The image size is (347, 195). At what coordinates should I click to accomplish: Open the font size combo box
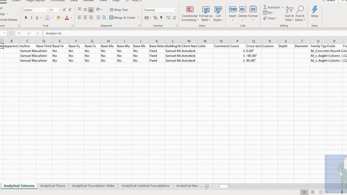(x=55, y=10)
